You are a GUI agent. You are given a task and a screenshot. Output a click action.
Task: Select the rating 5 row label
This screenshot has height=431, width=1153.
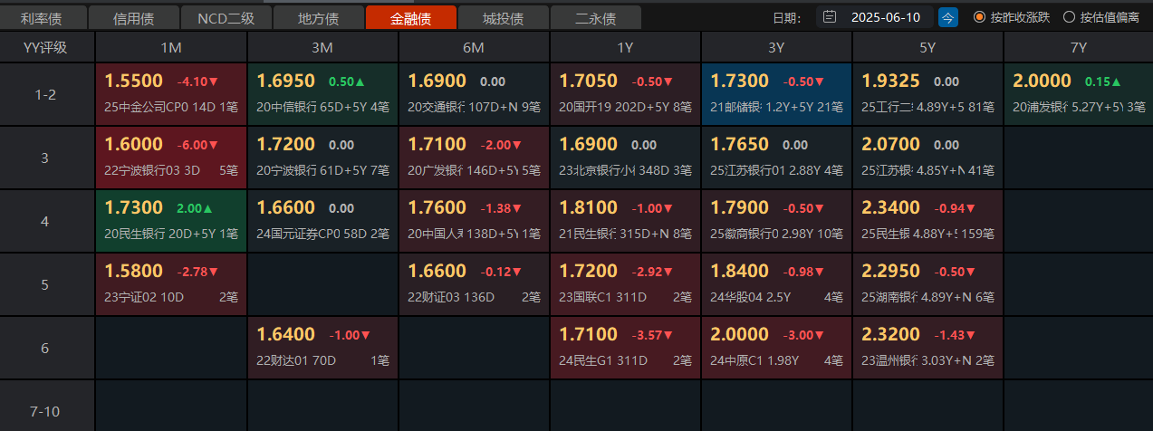click(47, 284)
